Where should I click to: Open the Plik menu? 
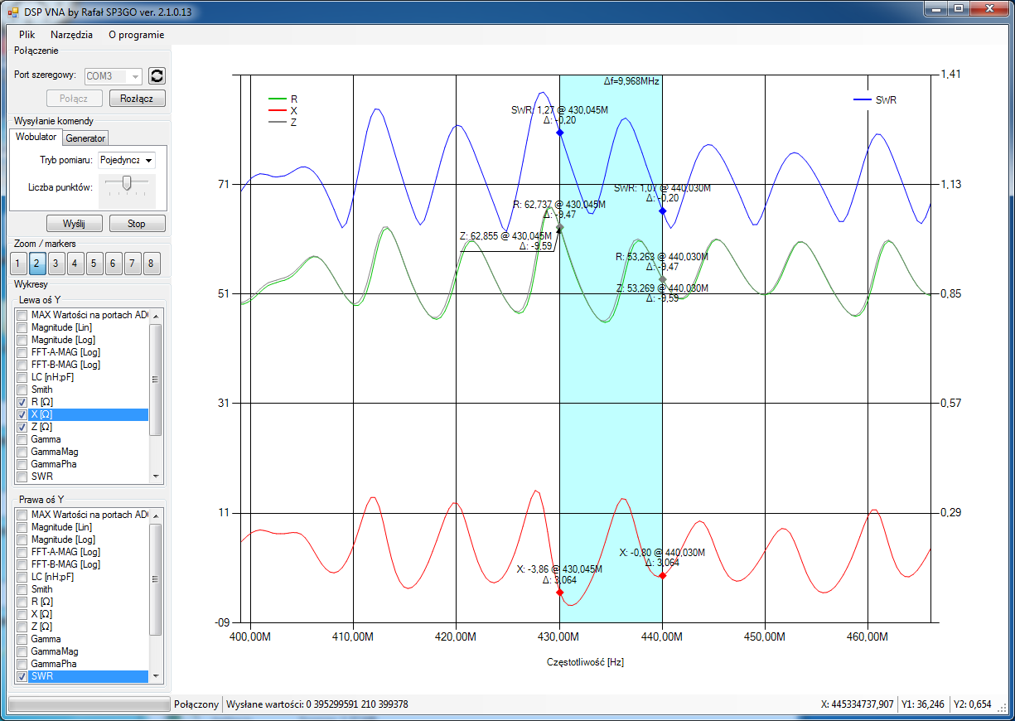pos(27,35)
